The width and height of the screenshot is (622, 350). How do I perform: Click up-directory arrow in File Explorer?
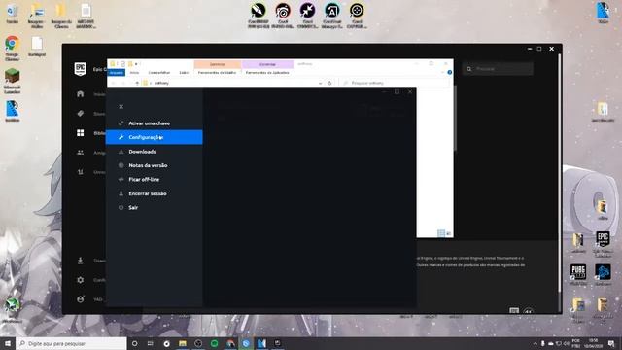click(x=137, y=83)
